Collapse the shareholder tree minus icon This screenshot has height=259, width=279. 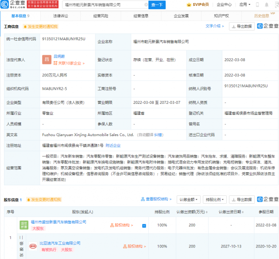(x=144, y=226)
